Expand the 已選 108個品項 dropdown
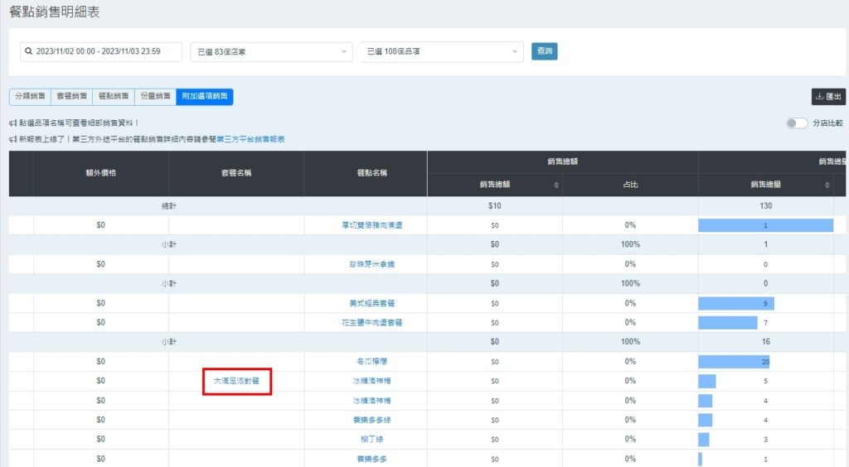Viewport: 849px width, 467px height. click(442, 51)
